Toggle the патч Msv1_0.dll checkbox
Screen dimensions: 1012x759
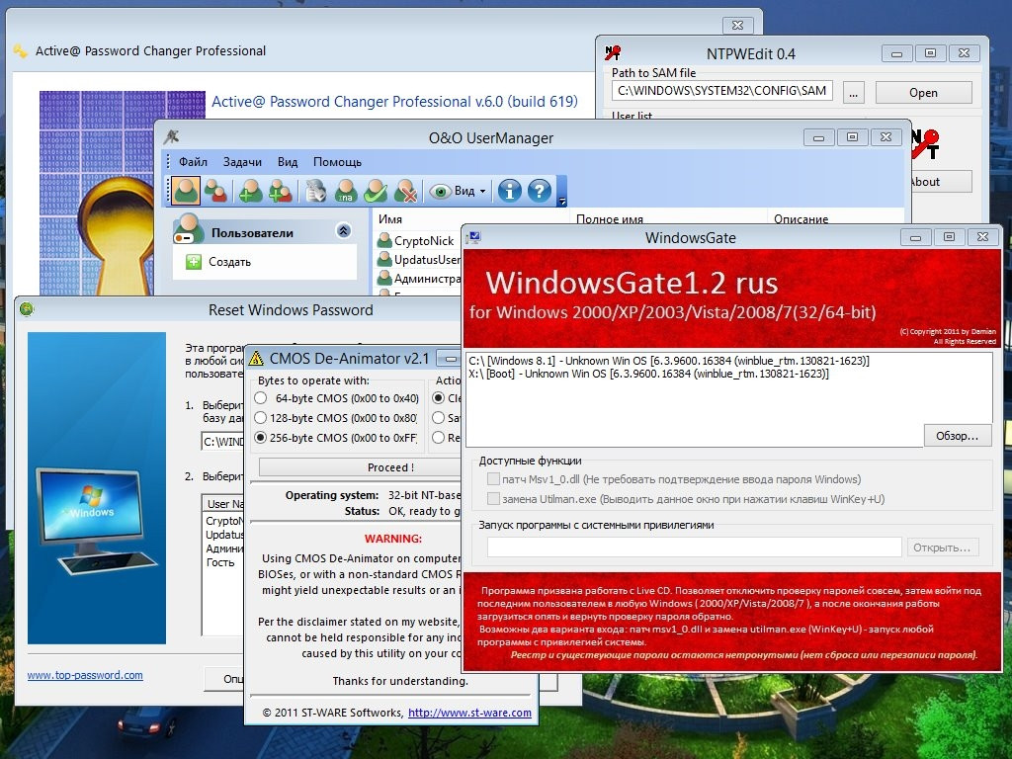[493, 479]
